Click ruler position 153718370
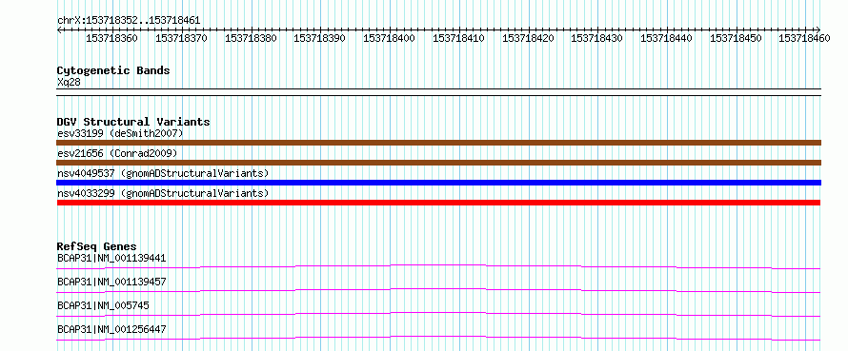 tap(181, 38)
